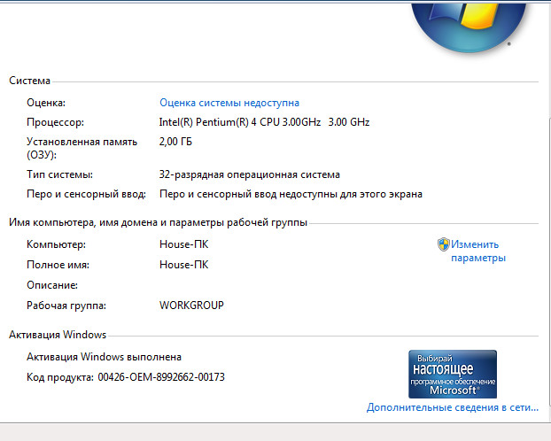Viewport: 551px width, 441px height.
Task: Click the genuine Microsoft software badge
Action: 453,375
